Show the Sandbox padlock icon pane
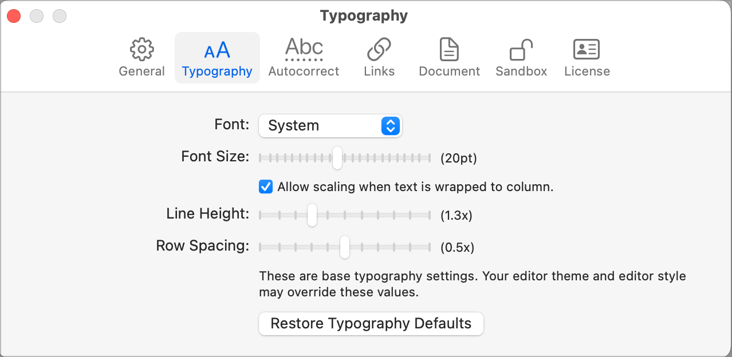 521,50
